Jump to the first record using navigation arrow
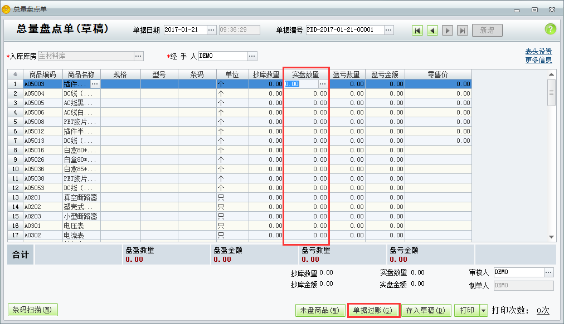 click(x=417, y=30)
